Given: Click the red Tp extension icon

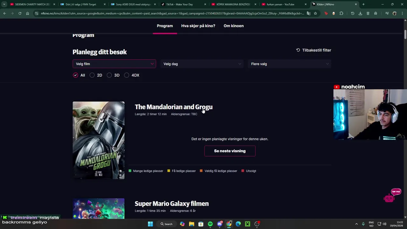Looking at the screenshot, I should click(326, 13).
